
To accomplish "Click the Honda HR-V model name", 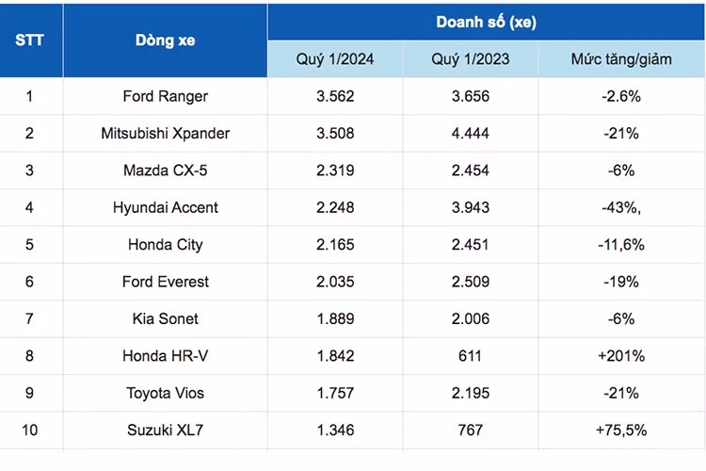I will click(166, 356).
